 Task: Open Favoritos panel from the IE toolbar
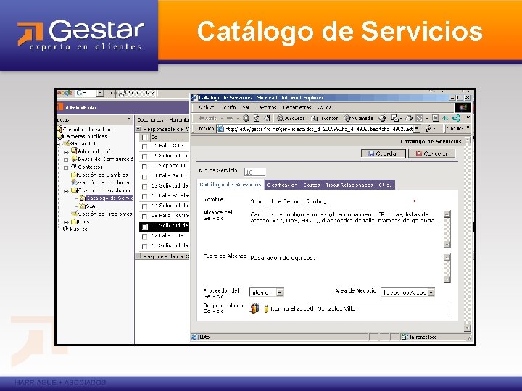pos(325,118)
